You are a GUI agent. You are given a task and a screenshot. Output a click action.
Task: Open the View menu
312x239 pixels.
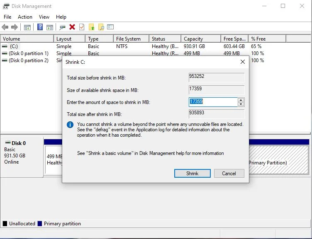point(44,17)
